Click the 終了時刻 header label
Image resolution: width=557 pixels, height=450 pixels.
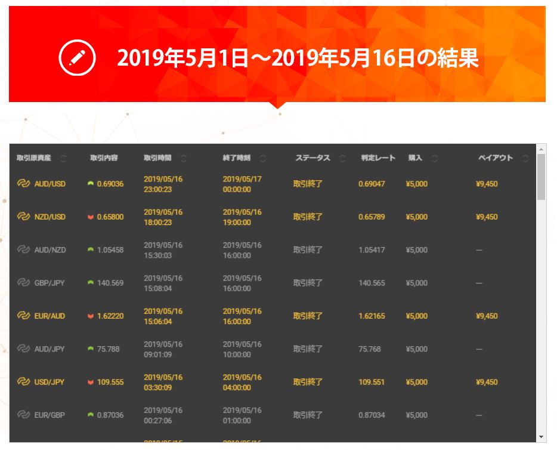click(237, 158)
